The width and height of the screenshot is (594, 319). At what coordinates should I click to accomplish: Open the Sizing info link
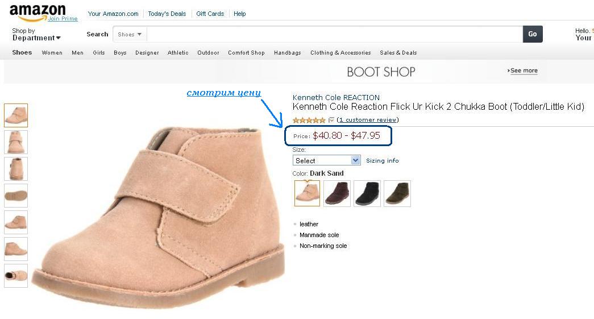[x=382, y=161]
